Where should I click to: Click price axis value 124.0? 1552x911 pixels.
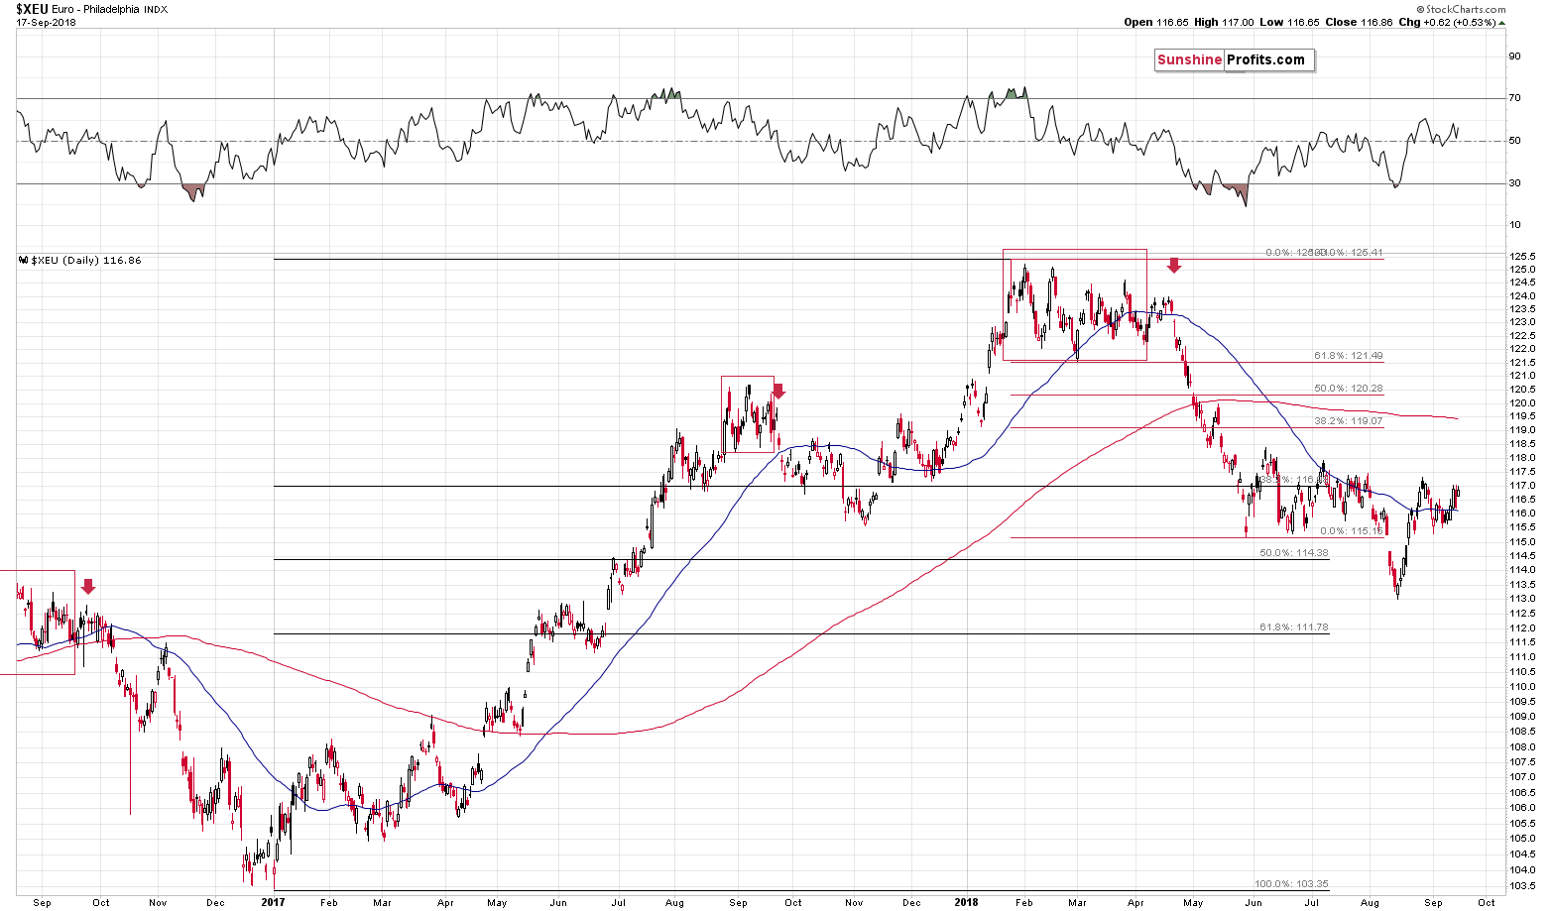click(x=1522, y=296)
